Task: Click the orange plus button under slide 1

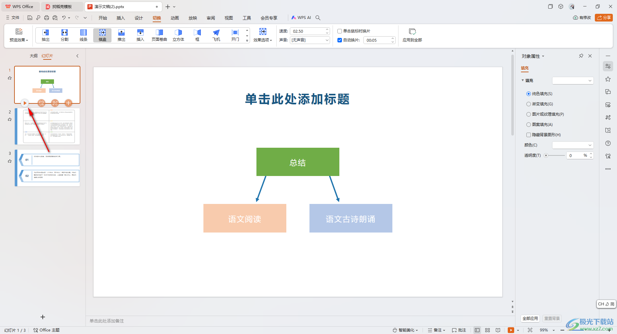Action: [68, 103]
